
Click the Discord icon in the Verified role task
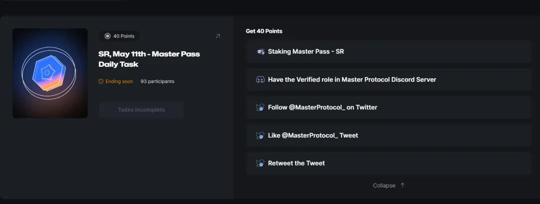tap(260, 79)
